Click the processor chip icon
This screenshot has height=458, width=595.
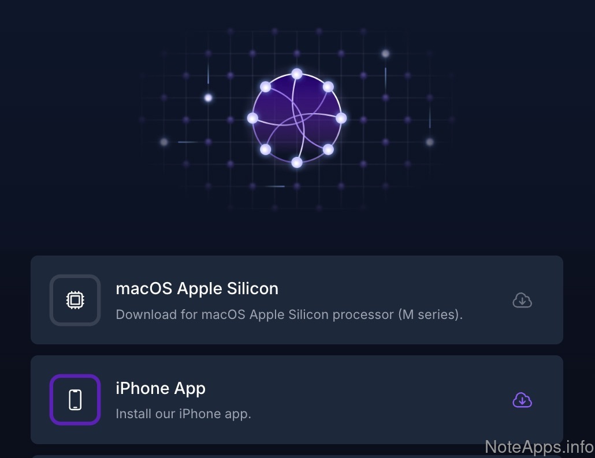pos(75,300)
